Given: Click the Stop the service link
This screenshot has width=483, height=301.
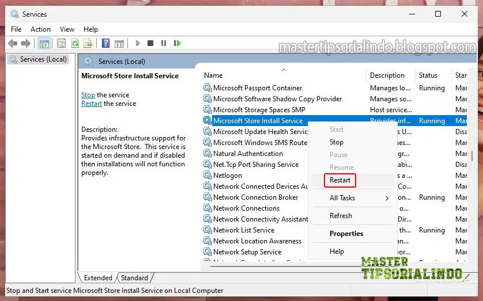Looking at the screenshot, I should point(88,95).
